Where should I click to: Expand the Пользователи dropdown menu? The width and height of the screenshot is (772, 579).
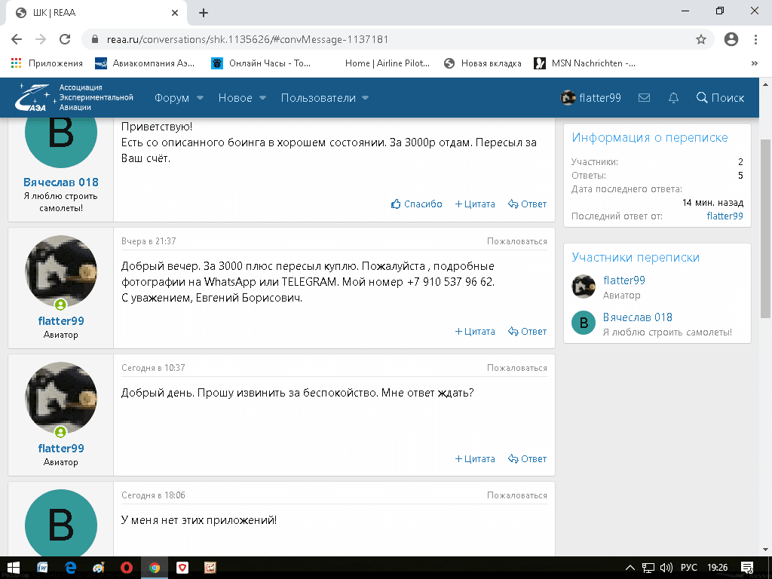pos(324,98)
